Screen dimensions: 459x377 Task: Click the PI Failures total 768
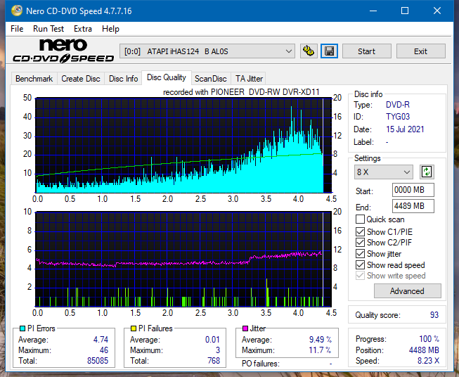pos(214,360)
